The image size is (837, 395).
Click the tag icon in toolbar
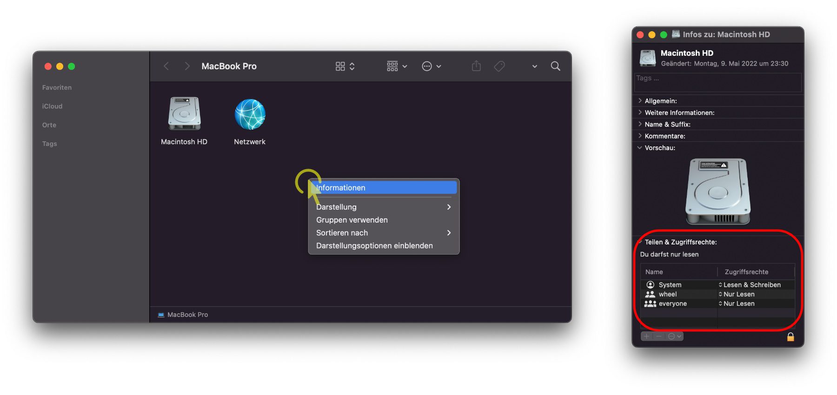click(x=499, y=66)
